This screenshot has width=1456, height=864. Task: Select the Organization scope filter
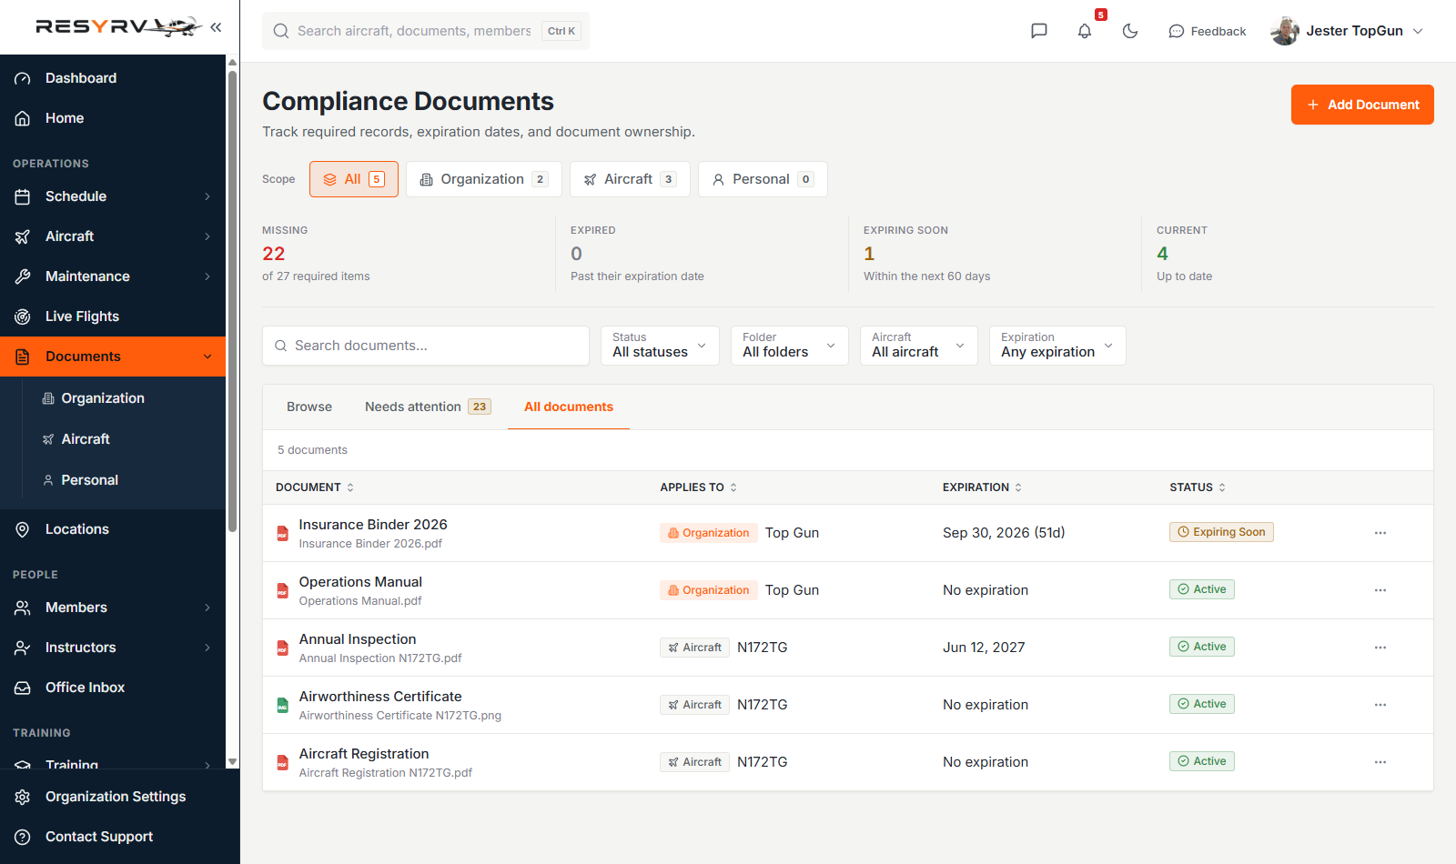(483, 179)
